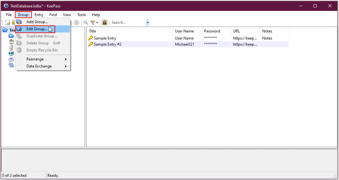
Task: Open the Tools menu
Action: [81, 15]
